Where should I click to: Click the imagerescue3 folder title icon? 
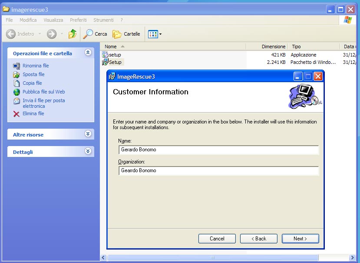[x=6, y=9]
